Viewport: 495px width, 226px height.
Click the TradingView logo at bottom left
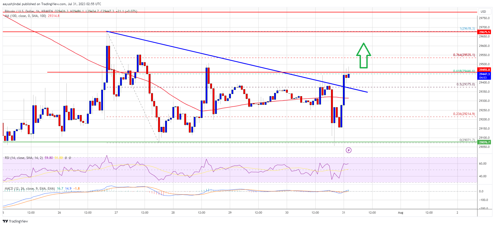click(15, 221)
